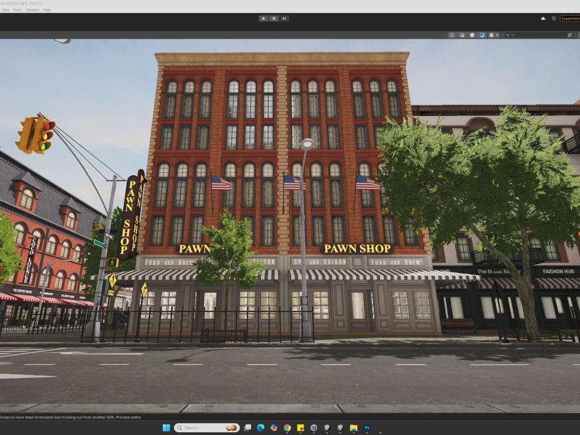Toggle the white circle shading mode

click(472, 35)
